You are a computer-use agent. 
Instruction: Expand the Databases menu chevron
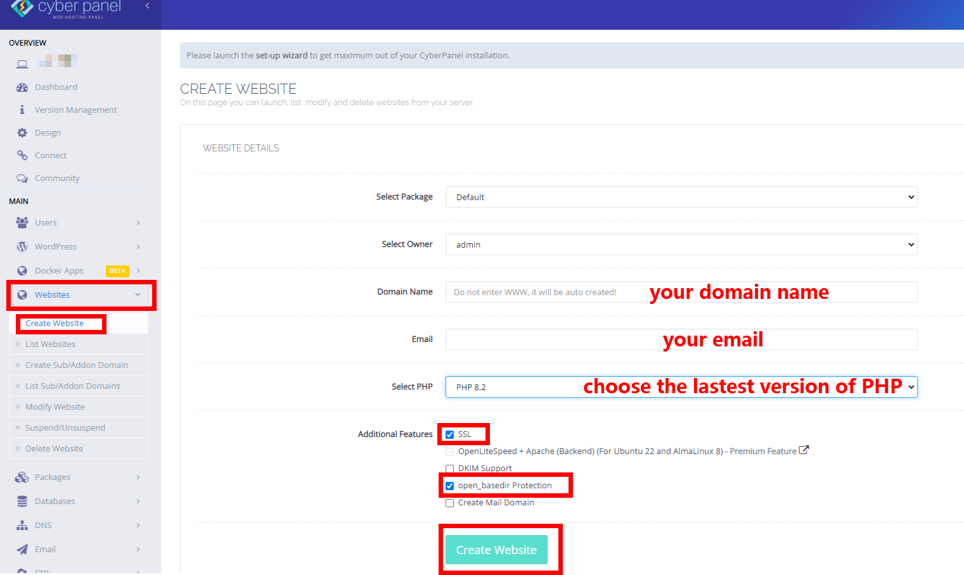(x=138, y=502)
